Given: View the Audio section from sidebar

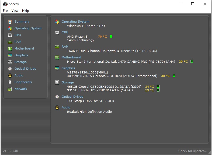Looking at the screenshot, I should 19,75.
